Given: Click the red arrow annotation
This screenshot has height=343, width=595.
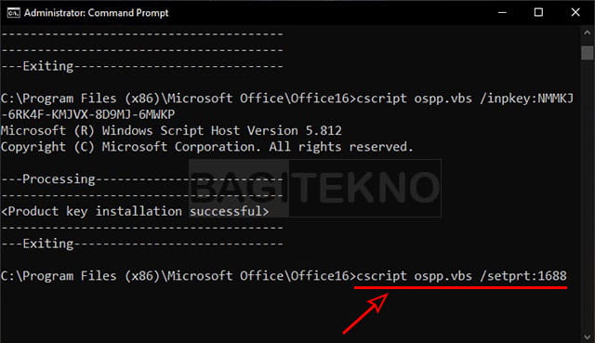Looking at the screenshot, I should tap(365, 313).
